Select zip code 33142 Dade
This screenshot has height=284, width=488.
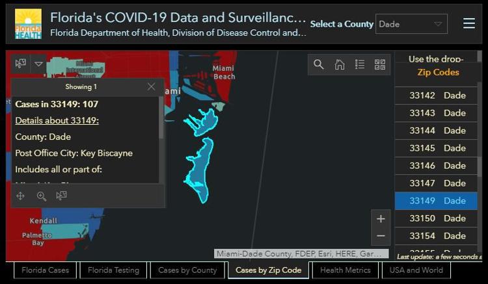pos(436,96)
